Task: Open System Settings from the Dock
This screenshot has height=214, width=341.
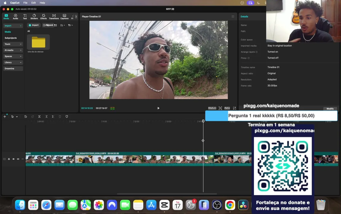Action: [191, 205]
